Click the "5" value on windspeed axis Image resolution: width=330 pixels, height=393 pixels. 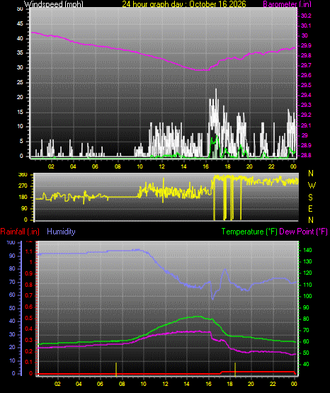[21, 142]
